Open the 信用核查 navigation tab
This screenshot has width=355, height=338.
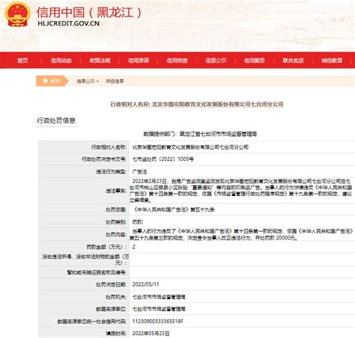(177, 61)
